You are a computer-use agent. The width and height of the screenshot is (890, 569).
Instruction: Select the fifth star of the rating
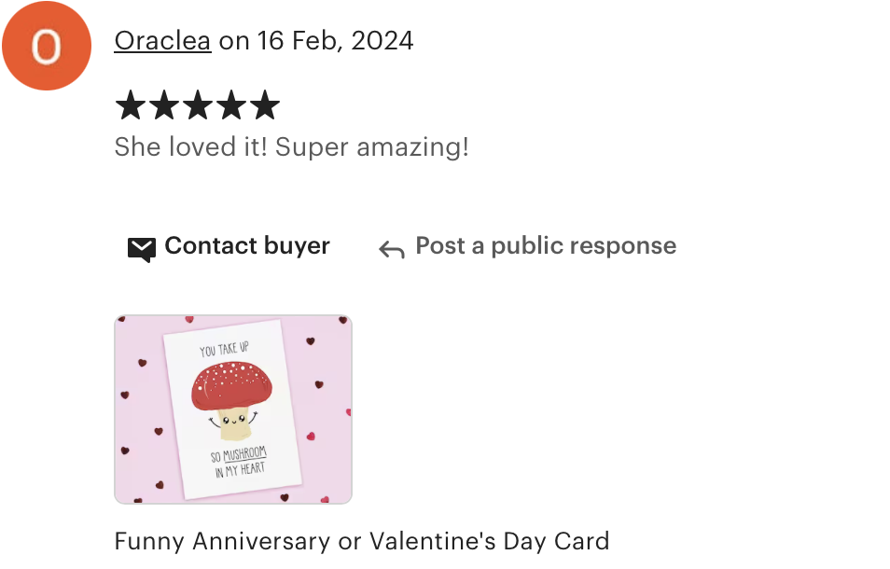tap(265, 105)
